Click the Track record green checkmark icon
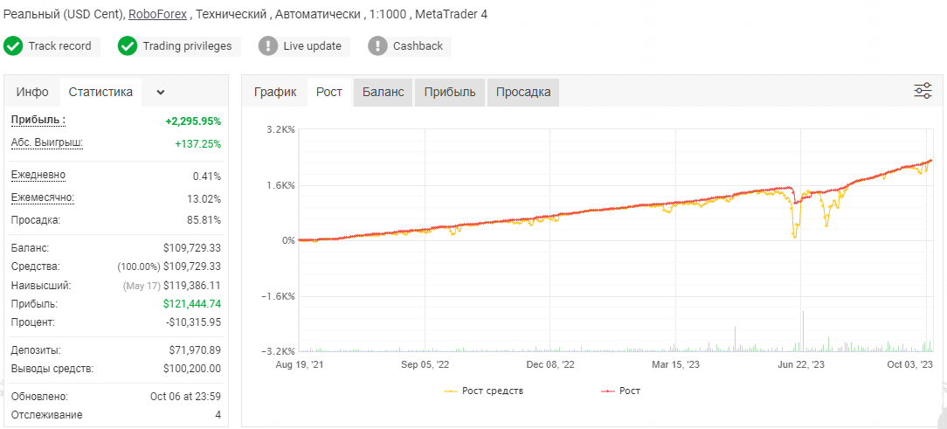The image size is (947, 429). [13, 46]
